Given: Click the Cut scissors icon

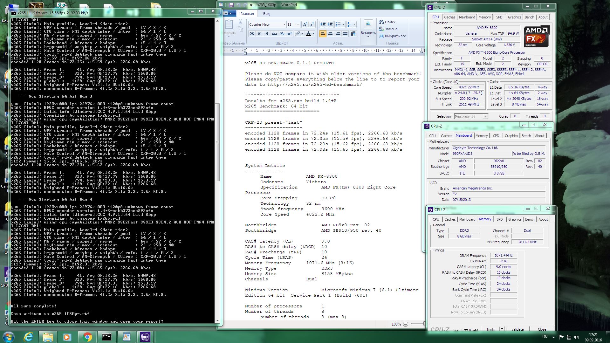Looking at the screenshot, I should 240,22.
